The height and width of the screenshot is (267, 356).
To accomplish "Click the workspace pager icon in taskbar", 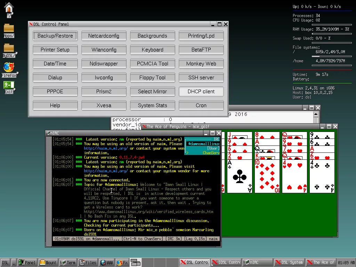I will coord(136,262).
